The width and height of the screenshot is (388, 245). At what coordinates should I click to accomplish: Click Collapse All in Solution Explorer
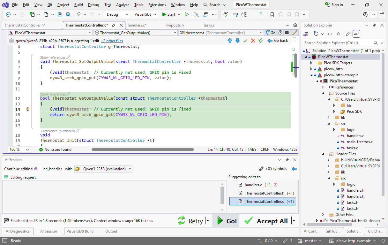338,34
